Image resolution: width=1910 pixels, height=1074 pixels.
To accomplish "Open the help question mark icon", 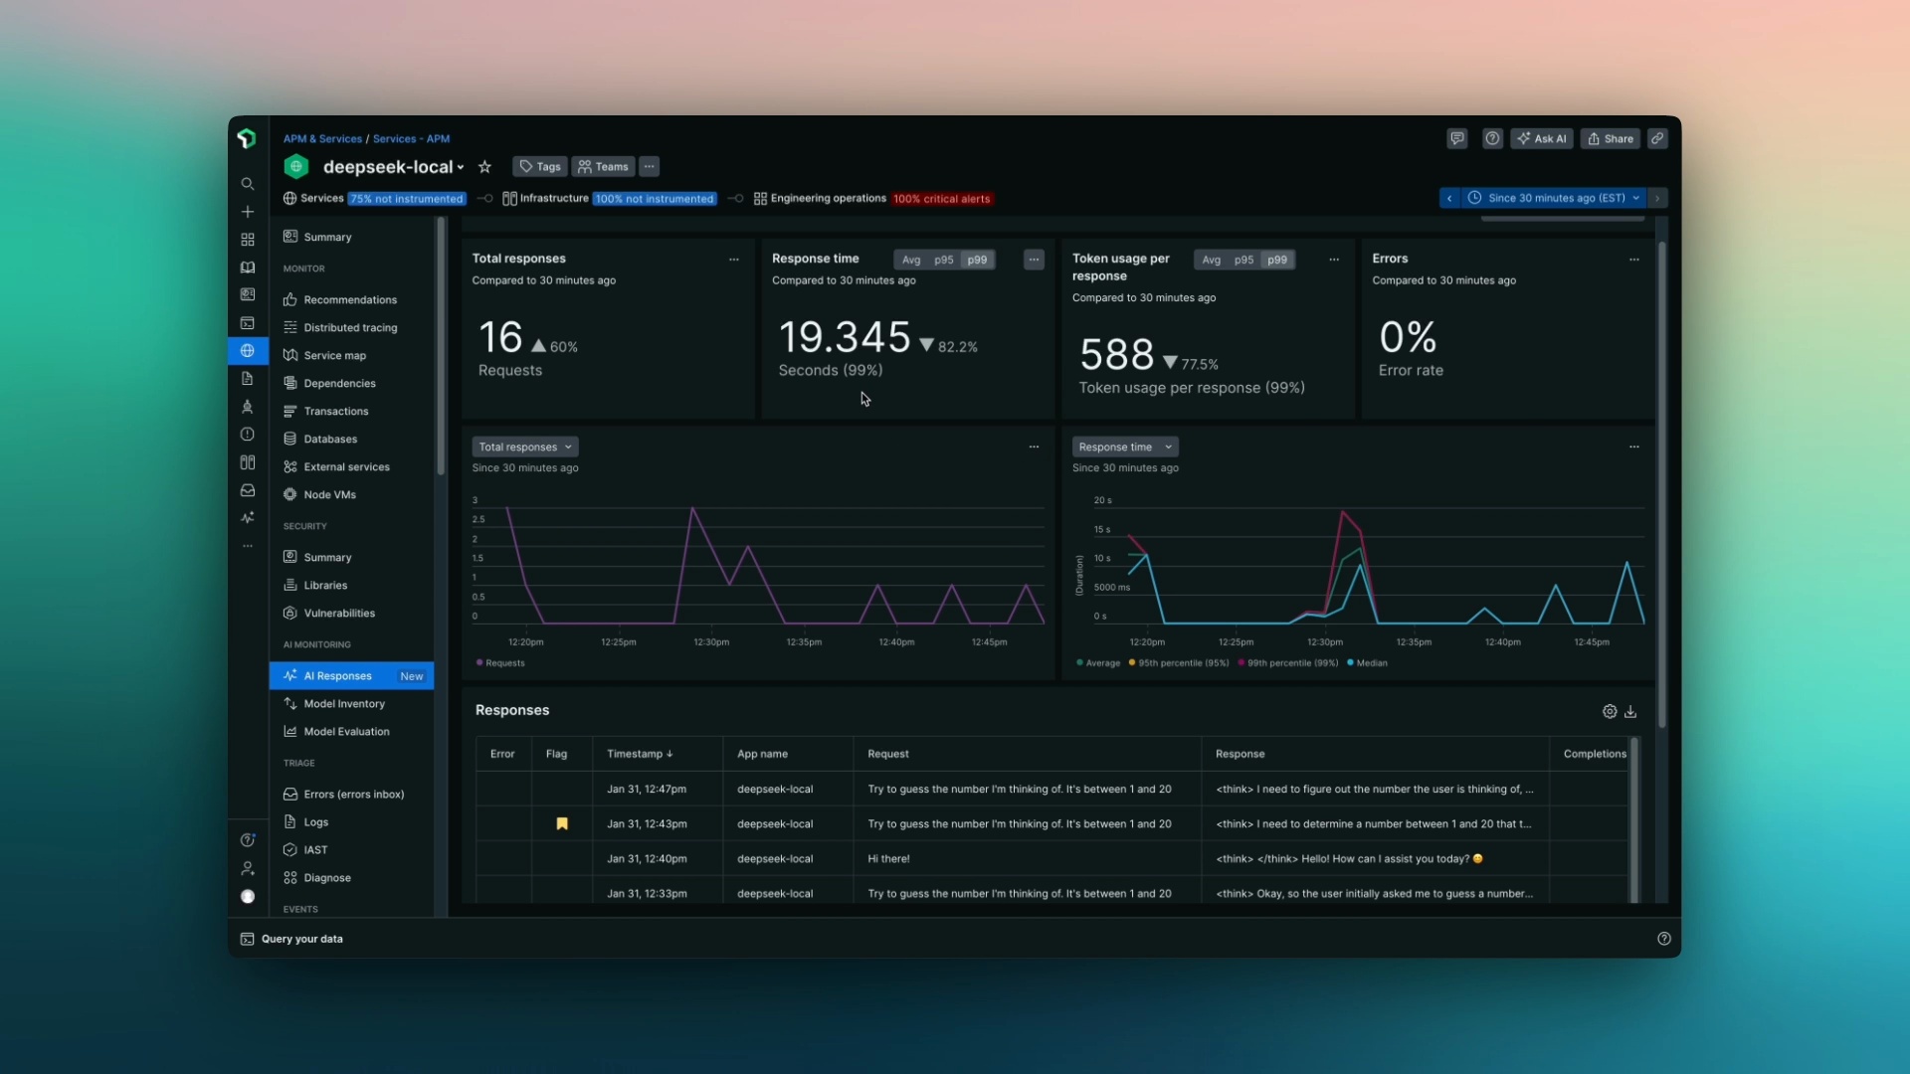I will 1492,139.
